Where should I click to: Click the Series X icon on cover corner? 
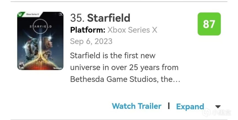click(x=61, y=14)
